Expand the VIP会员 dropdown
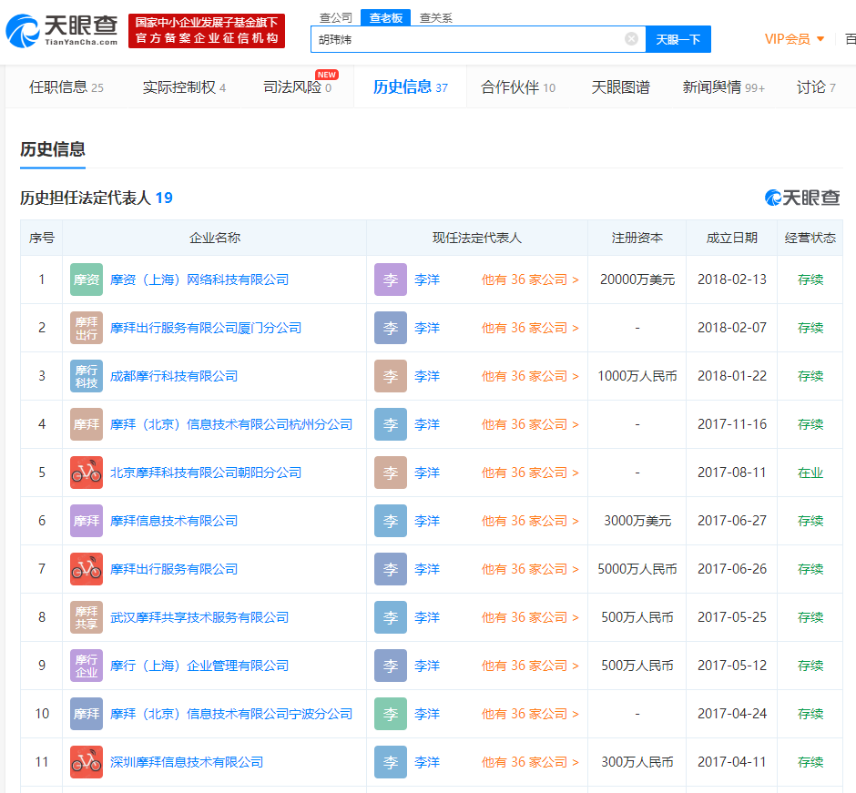856x793 pixels. click(x=794, y=39)
